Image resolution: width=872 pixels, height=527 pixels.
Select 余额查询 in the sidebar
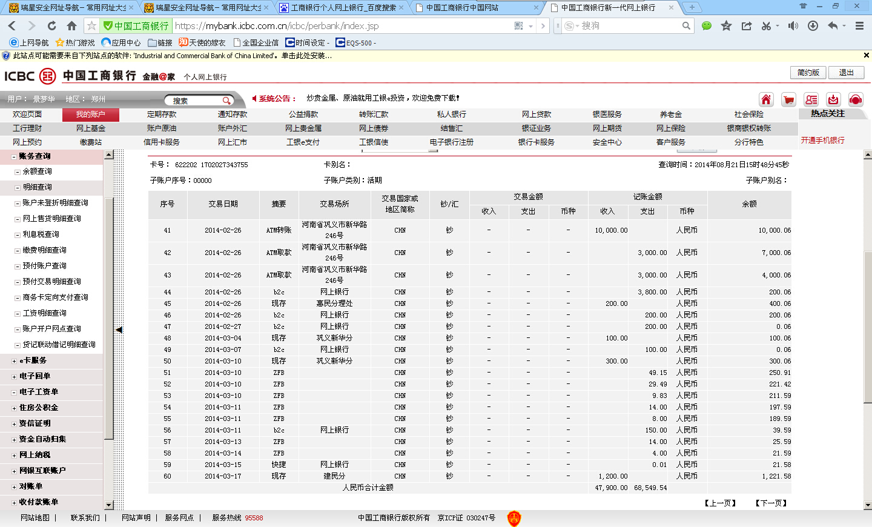pos(37,172)
